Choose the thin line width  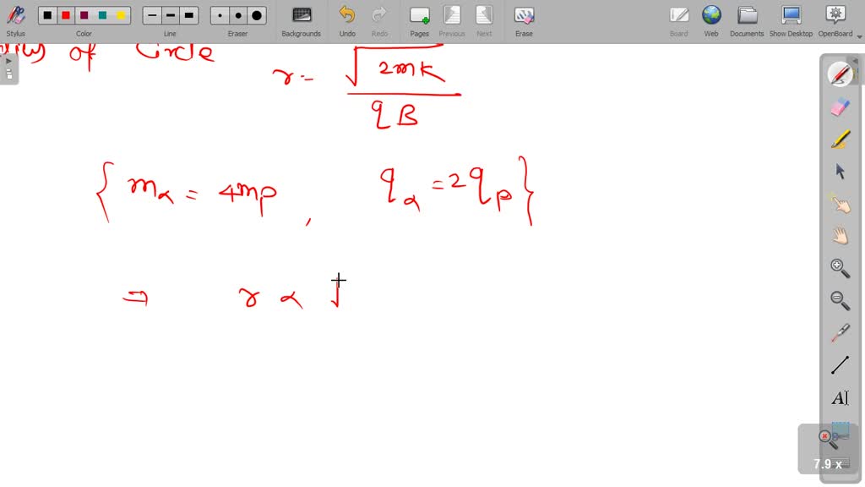point(152,15)
